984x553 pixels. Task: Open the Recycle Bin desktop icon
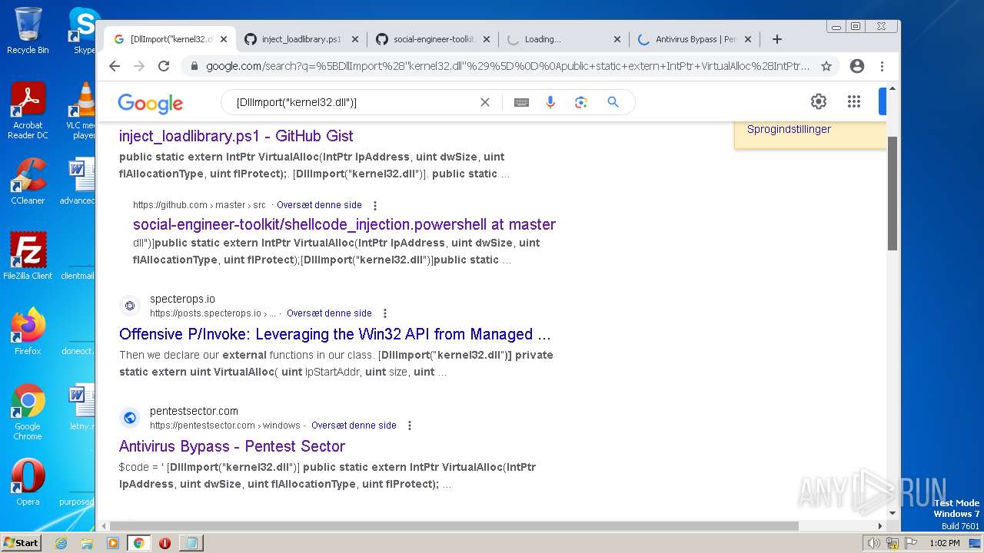[x=28, y=31]
